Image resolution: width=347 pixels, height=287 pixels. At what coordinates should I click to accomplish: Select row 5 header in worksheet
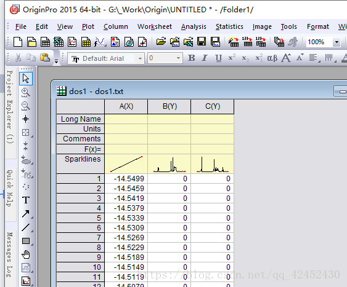pyautogui.click(x=80, y=218)
